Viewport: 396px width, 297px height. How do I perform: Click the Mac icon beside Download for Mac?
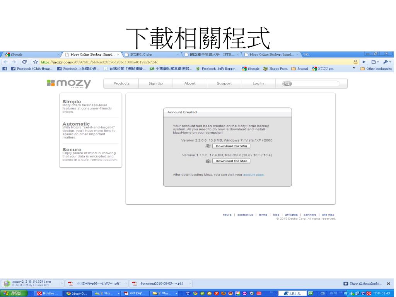coord(208,161)
